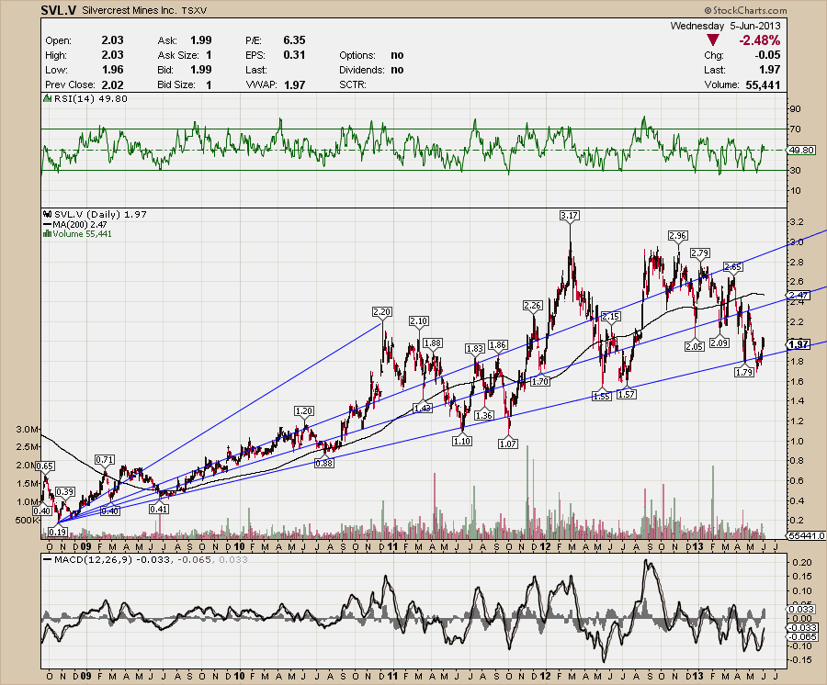Image resolution: width=827 pixels, height=685 pixels.
Task: Click the MA(200) legend line icon
Action: 48,224
